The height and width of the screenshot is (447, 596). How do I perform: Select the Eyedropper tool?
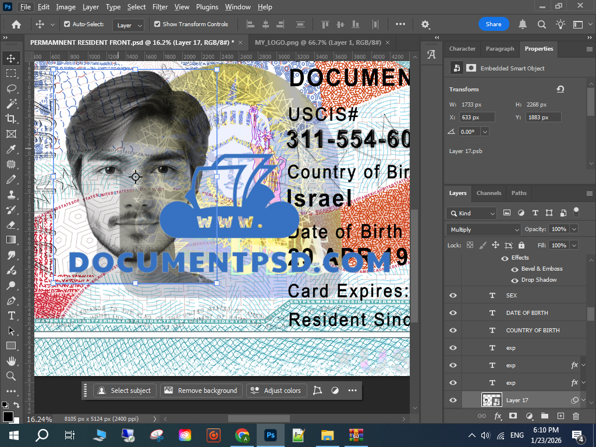click(10, 149)
